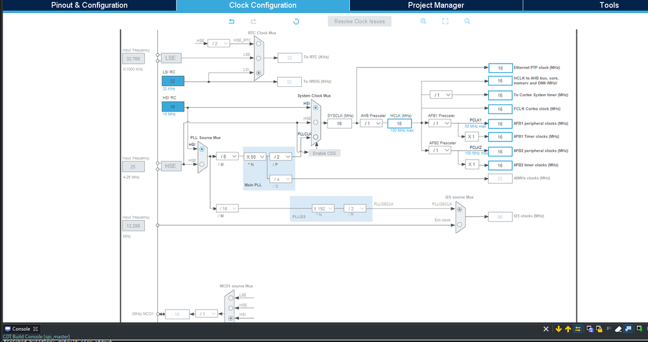Screen dimensions: 648x342
Task: Open the main PLL X 50 multiplier dropdown
Action: pos(255,156)
